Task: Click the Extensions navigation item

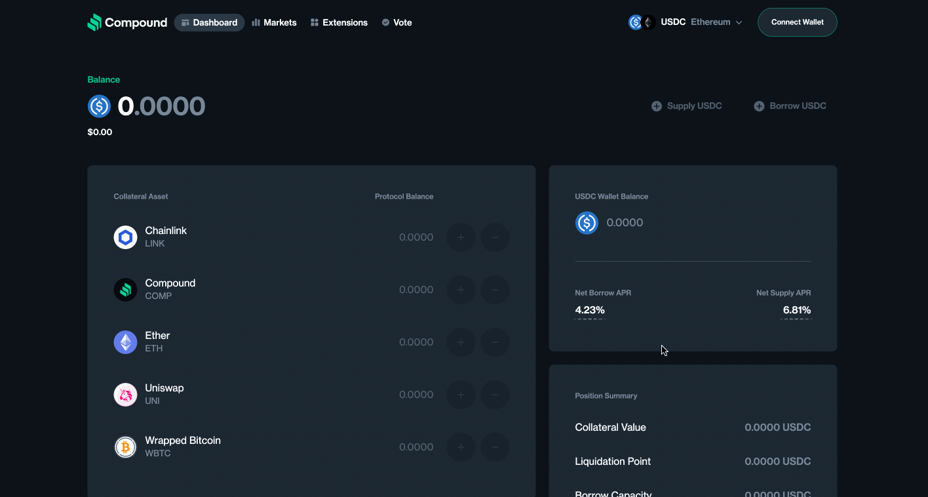Action: click(339, 22)
